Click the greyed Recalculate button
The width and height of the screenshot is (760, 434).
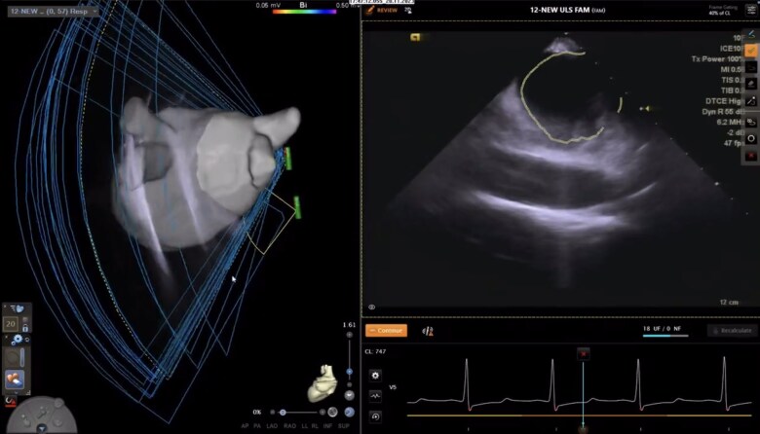coord(732,331)
